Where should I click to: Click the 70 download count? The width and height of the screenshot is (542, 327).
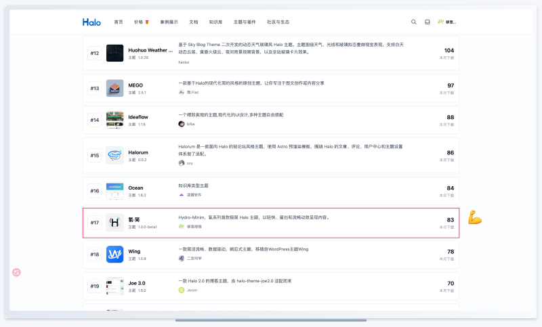(x=451, y=284)
